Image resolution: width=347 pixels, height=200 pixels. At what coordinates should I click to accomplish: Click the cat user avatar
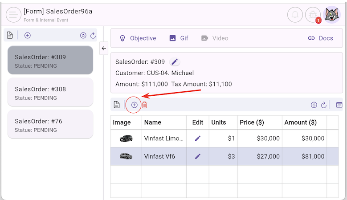click(332, 15)
